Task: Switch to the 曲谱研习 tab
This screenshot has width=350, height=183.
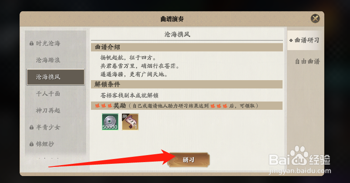Action: click(305, 40)
